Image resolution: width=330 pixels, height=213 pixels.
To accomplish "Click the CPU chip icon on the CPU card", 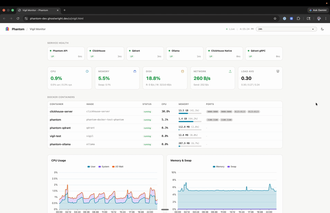I will [x=87, y=71].
